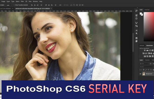Hide the Background layer via eye icon
Screen dimensions: 154x99
coord(140,74)
